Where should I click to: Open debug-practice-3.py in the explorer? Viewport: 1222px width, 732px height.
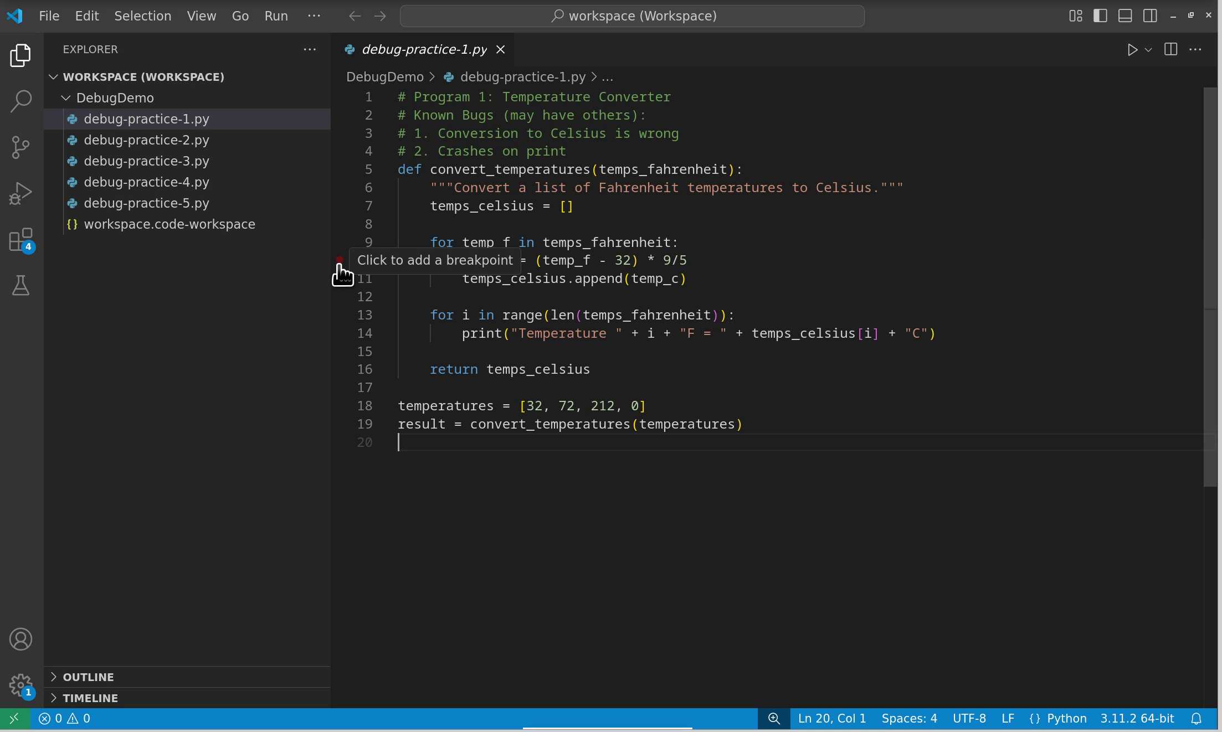[146, 161]
